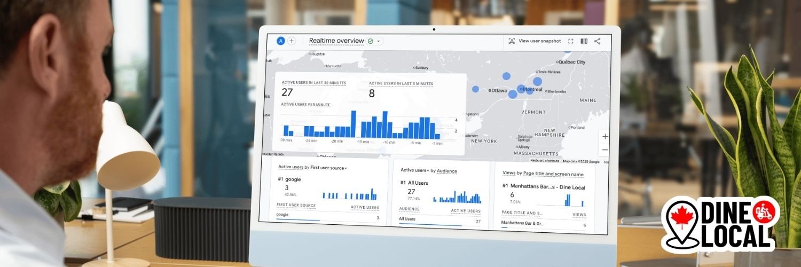The width and height of the screenshot is (801, 267).
Task: Click the Montréal user bubble on the map
Action: pyautogui.click(x=522, y=89)
